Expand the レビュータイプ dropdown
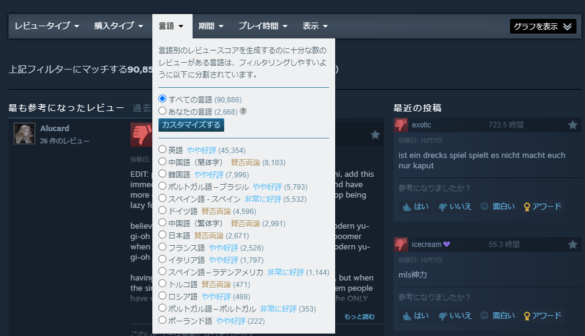 [x=47, y=26]
